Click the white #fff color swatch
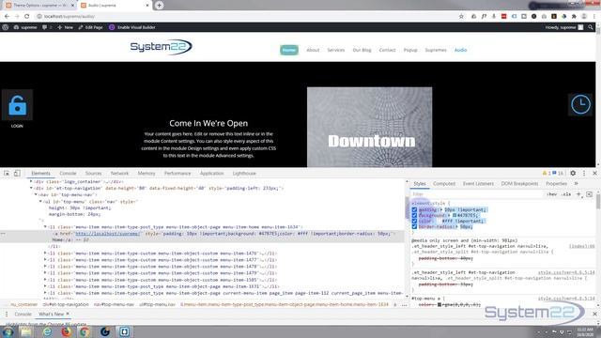The width and height of the screenshot is (601, 338). (x=439, y=222)
